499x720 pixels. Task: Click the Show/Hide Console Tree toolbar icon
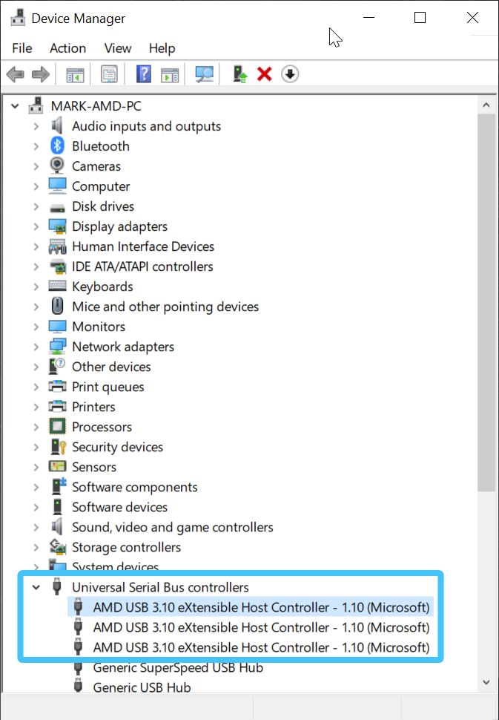point(75,74)
